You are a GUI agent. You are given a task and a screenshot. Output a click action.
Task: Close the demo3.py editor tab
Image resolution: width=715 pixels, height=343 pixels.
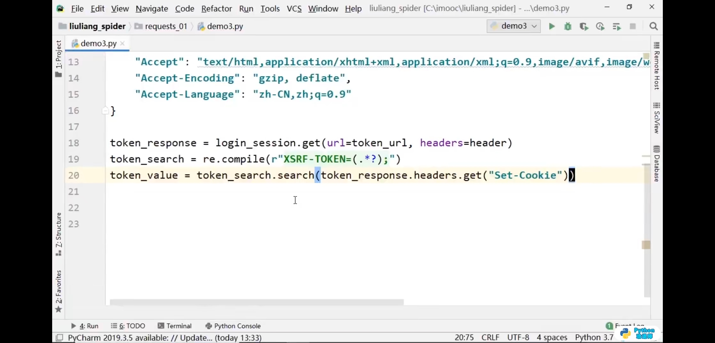122,44
